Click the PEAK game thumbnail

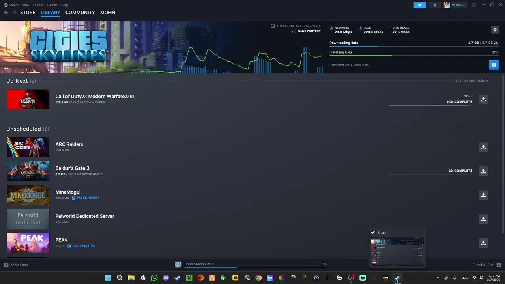28,243
